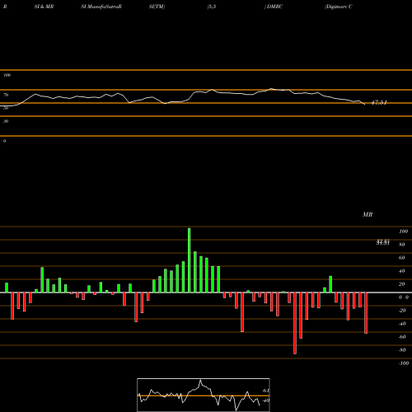Click the MR axis label 40

point(402,271)
